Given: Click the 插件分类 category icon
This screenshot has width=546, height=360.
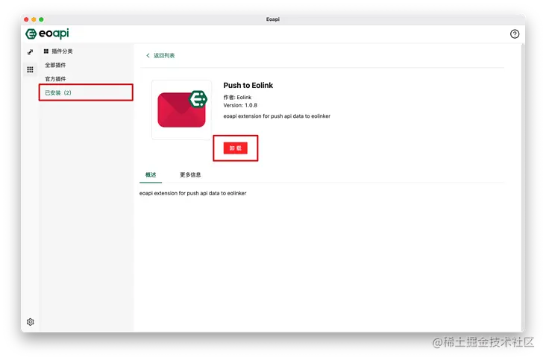Looking at the screenshot, I should 46,51.
